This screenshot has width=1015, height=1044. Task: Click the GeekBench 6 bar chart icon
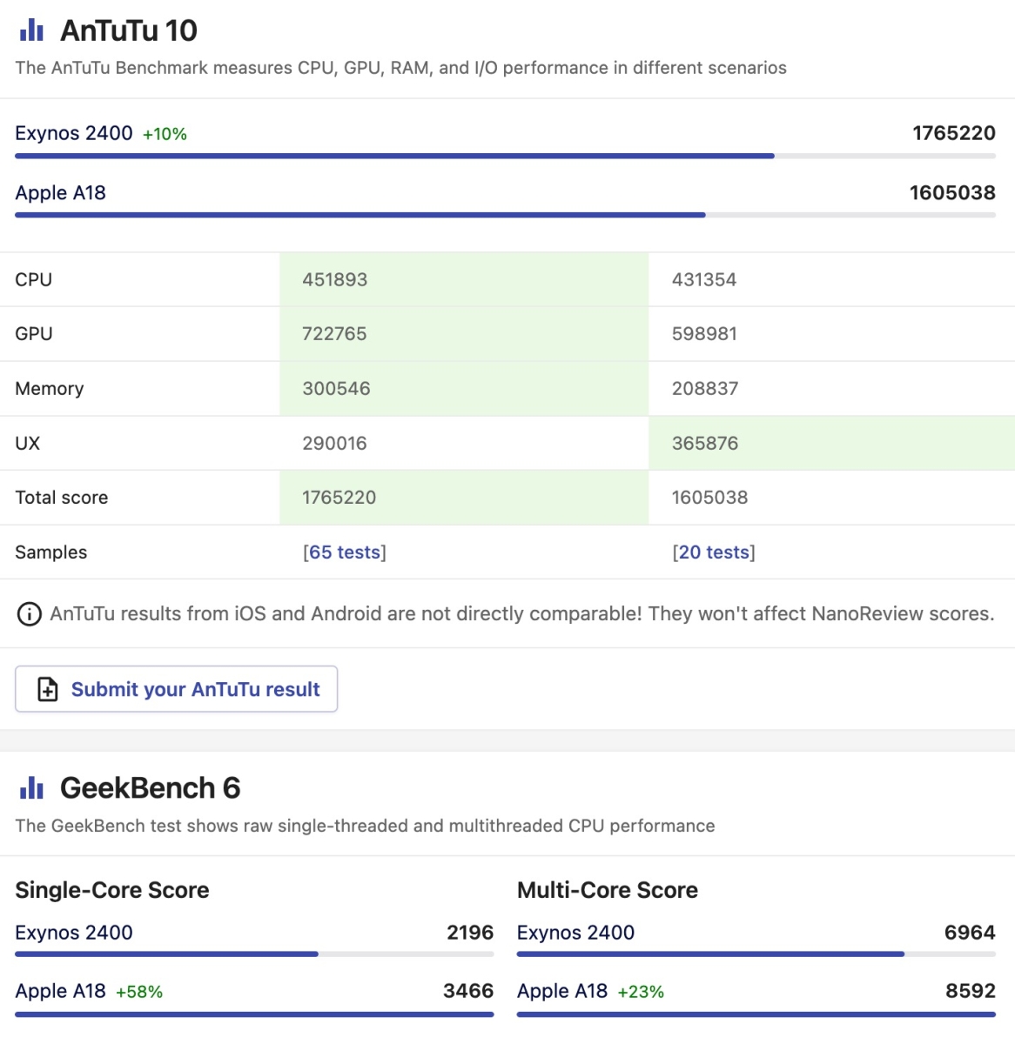tap(31, 788)
